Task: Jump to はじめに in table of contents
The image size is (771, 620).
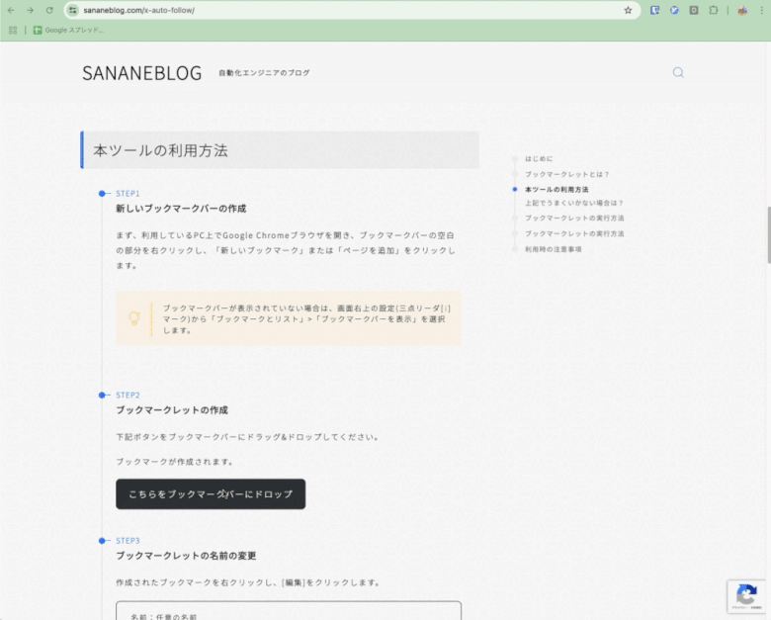Action: [539, 158]
